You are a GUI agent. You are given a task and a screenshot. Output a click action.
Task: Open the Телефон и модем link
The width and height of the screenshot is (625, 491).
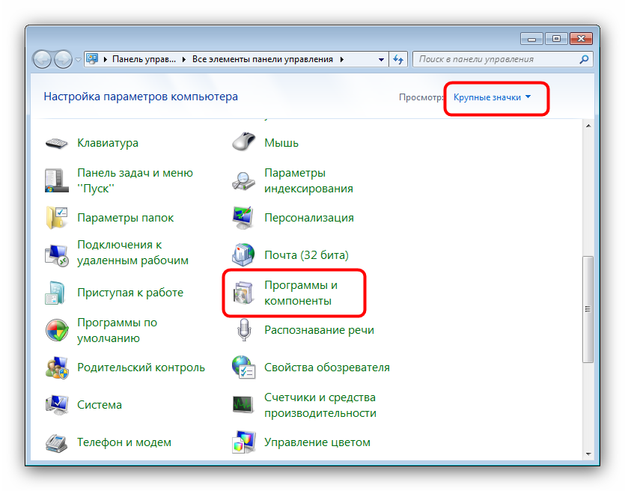pos(124,442)
